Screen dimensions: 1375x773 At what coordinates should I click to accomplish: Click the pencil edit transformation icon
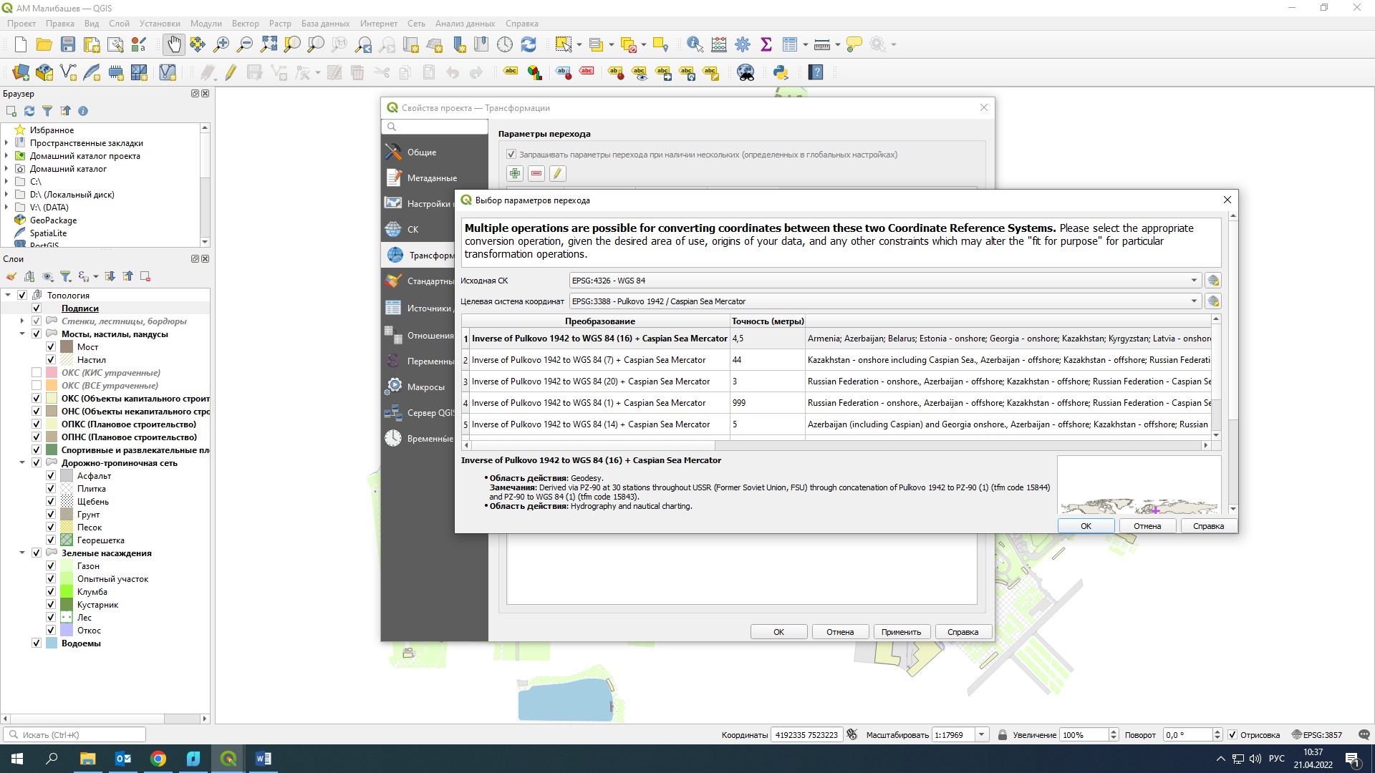(557, 173)
